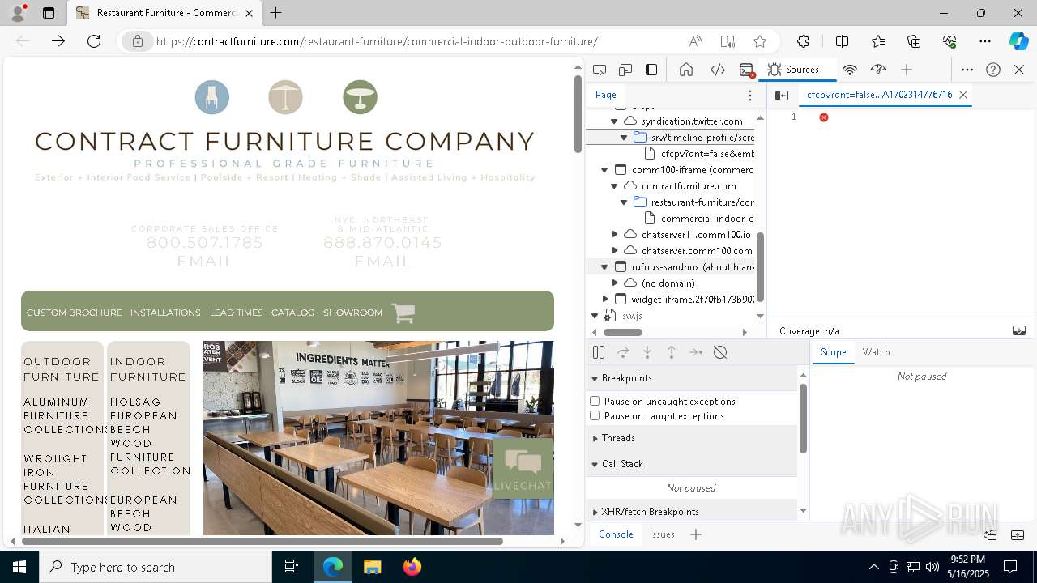Image resolution: width=1037 pixels, height=583 pixels.
Task: Click the error marker on line 1
Action: pyautogui.click(x=824, y=117)
